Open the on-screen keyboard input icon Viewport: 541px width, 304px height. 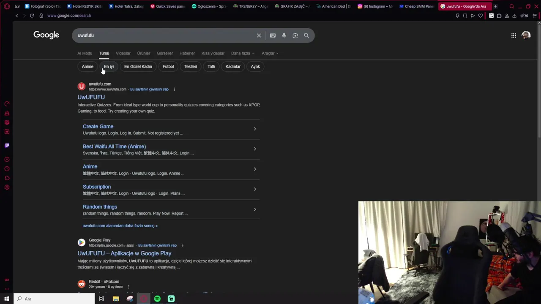273,35
